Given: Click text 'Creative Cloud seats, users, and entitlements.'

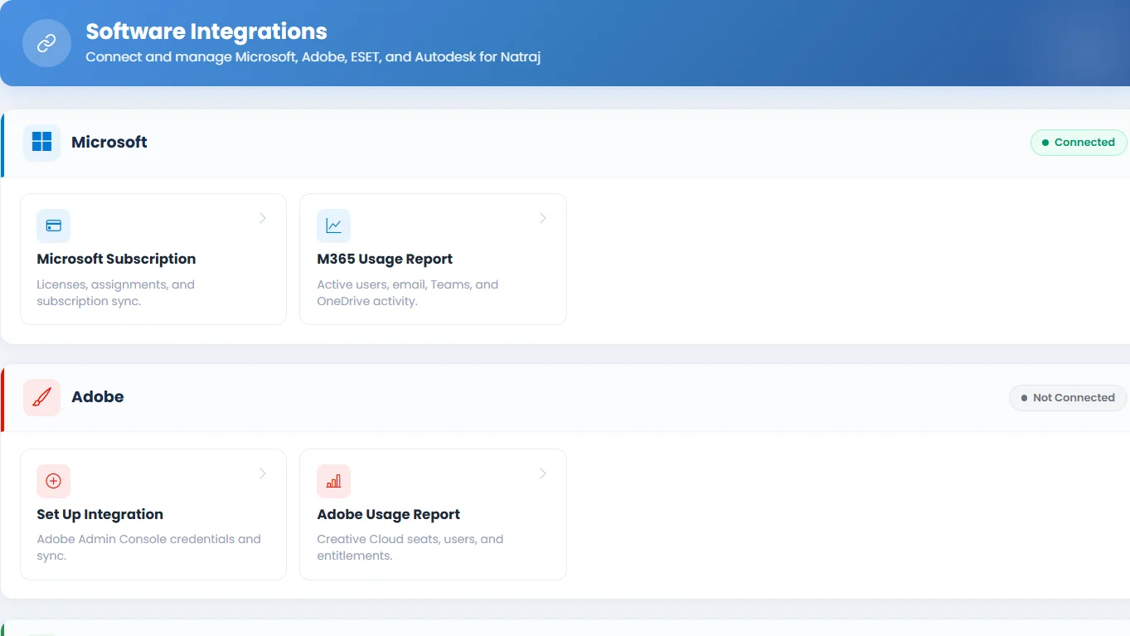Looking at the screenshot, I should (x=410, y=547).
